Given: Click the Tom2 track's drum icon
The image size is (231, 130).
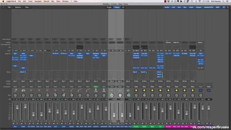Looking at the screenshot, I should pyautogui.click(x=64, y=90).
